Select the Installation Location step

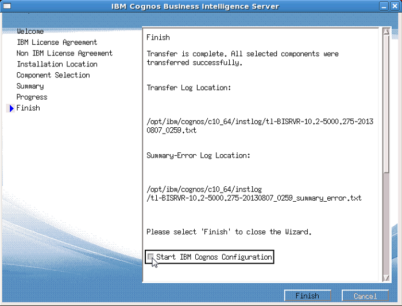(x=57, y=64)
